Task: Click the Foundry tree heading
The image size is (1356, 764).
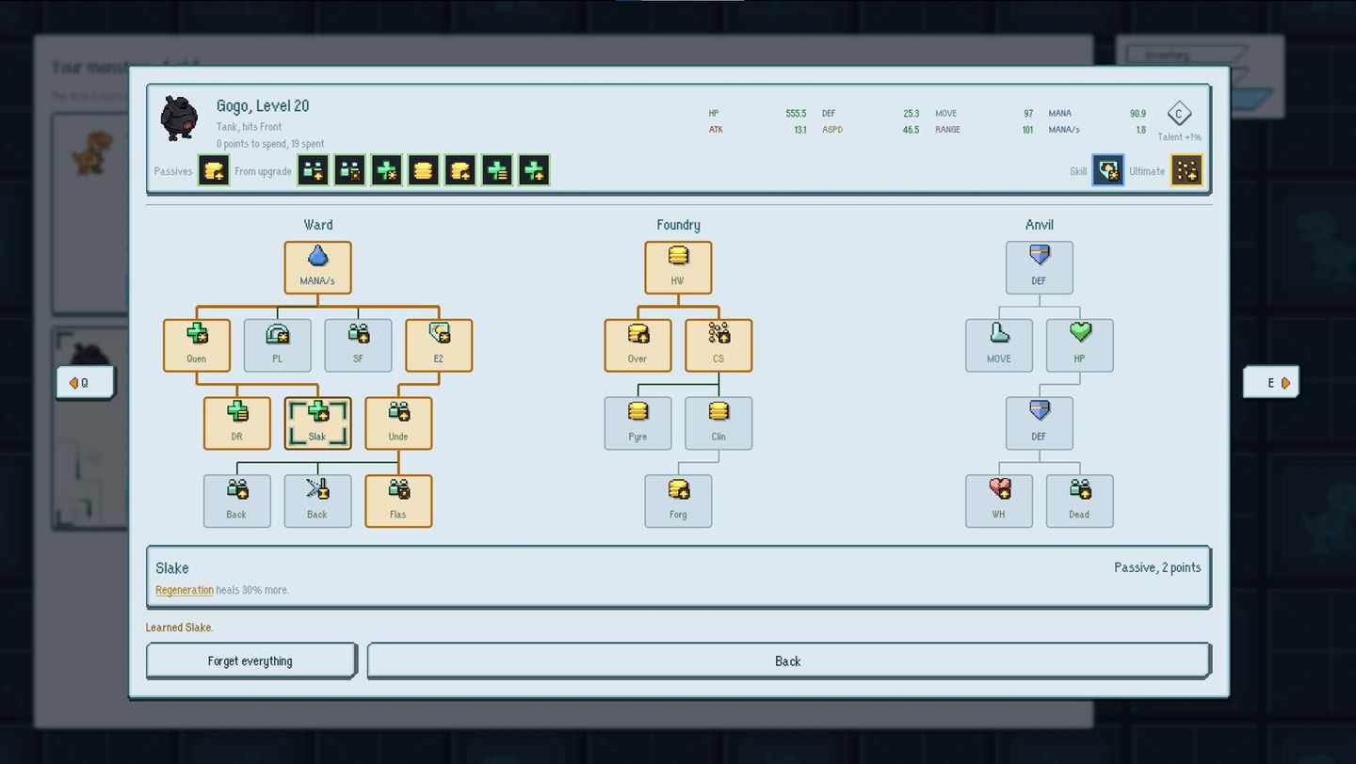Action: (x=678, y=225)
